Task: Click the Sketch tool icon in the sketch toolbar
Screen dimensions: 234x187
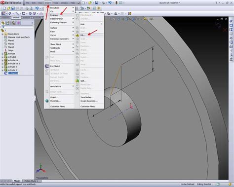Action: tap(3, 13)
